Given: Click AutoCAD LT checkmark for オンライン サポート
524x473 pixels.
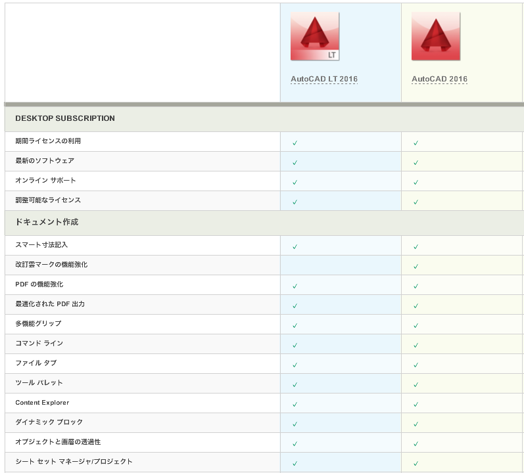Looking at the screenshot, I should point(295,183).
